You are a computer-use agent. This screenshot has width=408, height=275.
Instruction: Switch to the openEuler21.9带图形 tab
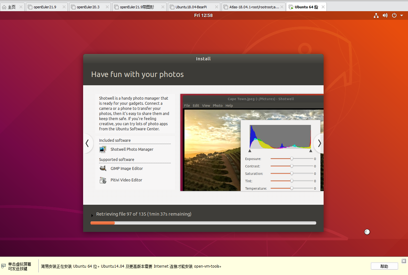[x=139, y=7]
